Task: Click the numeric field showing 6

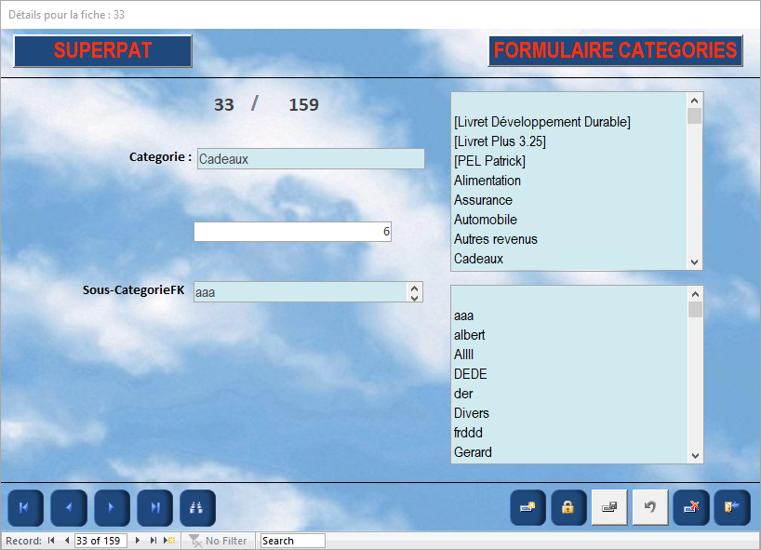Action: (x=293, y=232)
